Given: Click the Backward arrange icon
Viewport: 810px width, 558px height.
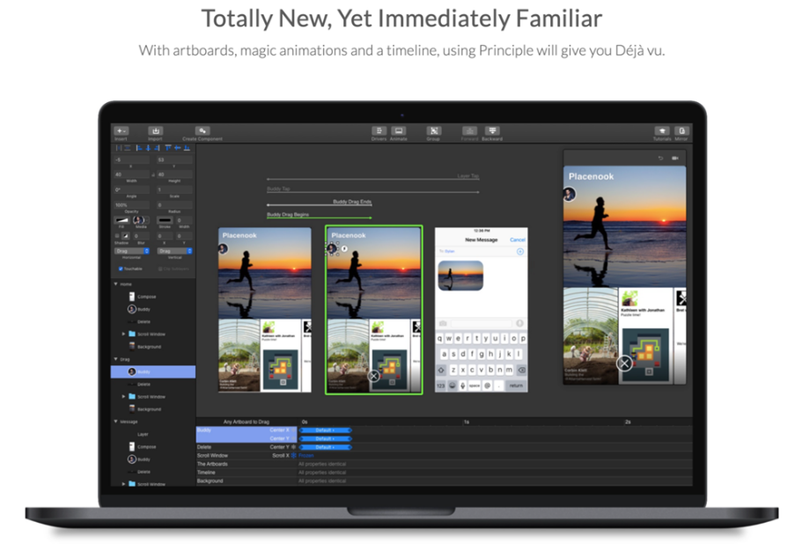Looking at the screenshot, I should click(492, 130).
